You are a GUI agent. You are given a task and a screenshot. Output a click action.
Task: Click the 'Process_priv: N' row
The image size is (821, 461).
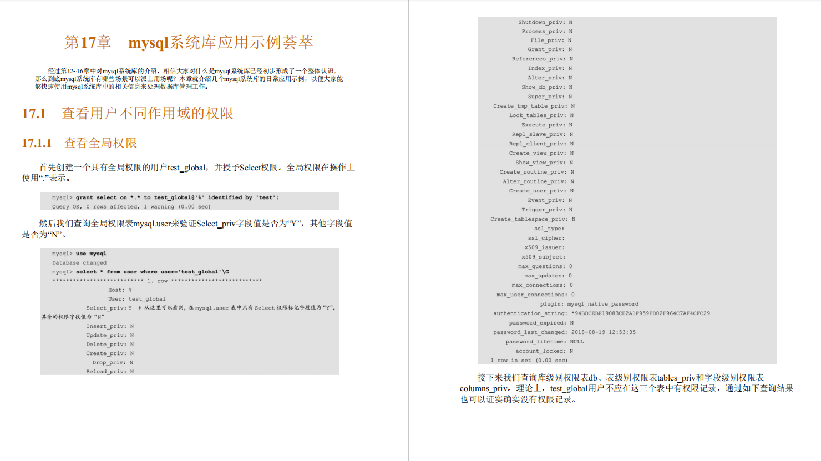pyautogui.click(x=547, y=31)
